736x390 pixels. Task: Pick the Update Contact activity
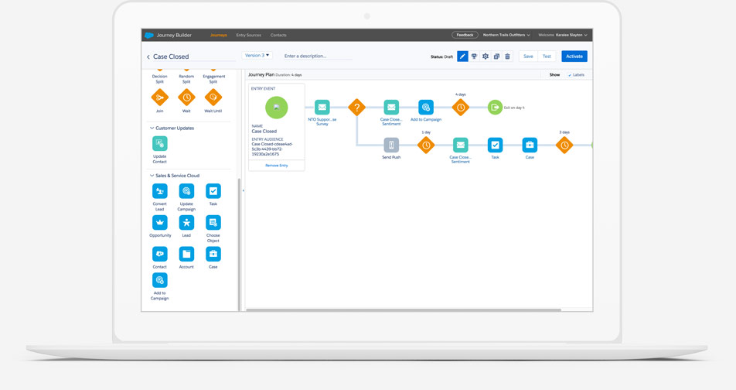159,144
